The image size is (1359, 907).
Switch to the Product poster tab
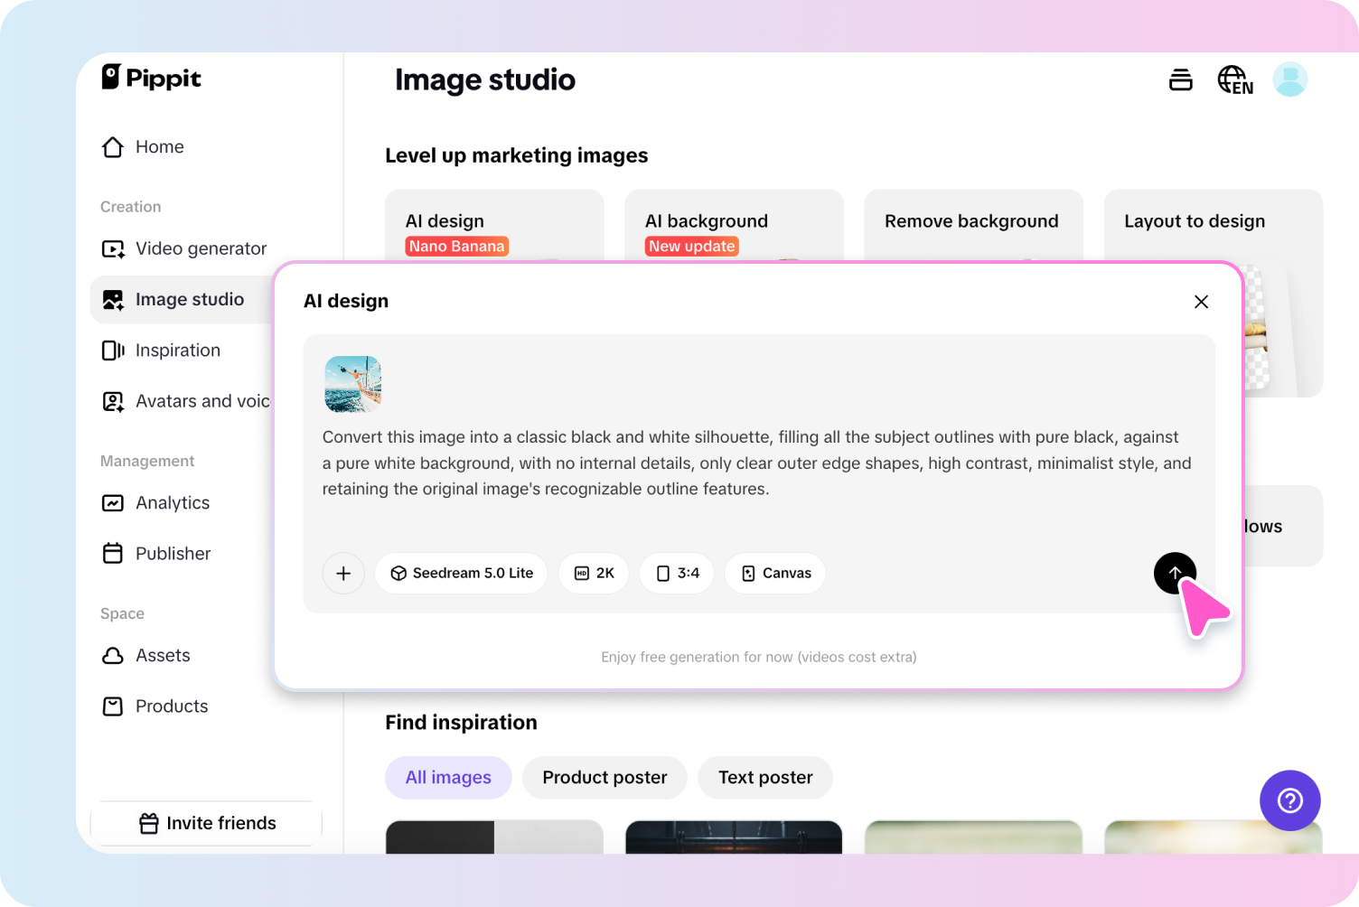tap(605, 778)
